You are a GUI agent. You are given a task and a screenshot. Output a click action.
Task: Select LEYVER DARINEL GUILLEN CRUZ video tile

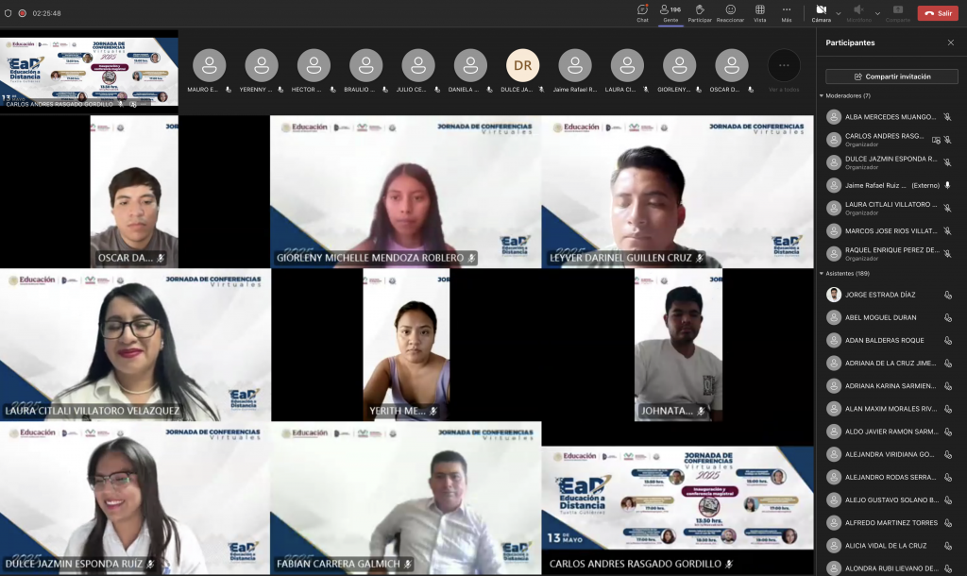[x=678, y=192]
